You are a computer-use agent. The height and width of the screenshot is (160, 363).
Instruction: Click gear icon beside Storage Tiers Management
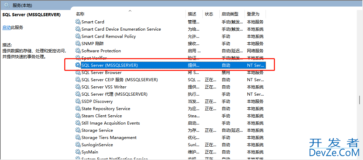tap(78, 138)
